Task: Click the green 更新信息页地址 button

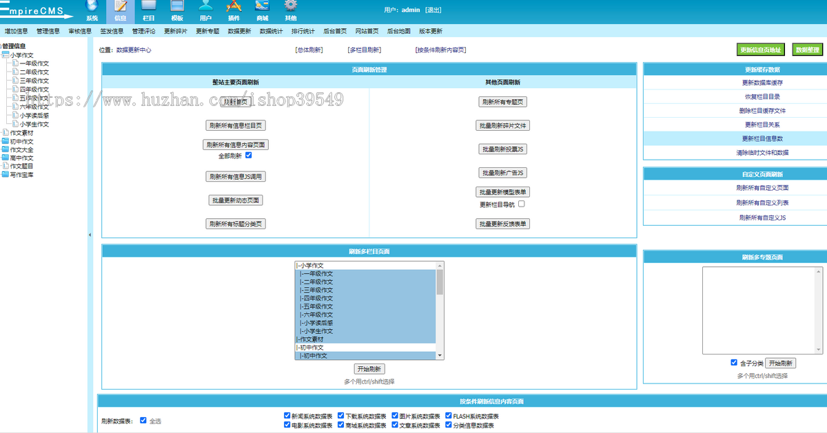Action: pyautogui.click(x=761, y=50)
